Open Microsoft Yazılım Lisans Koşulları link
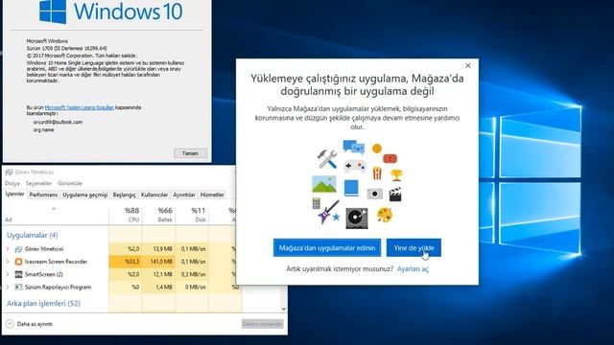Viewport: 614px width, 345px height. 80,107
